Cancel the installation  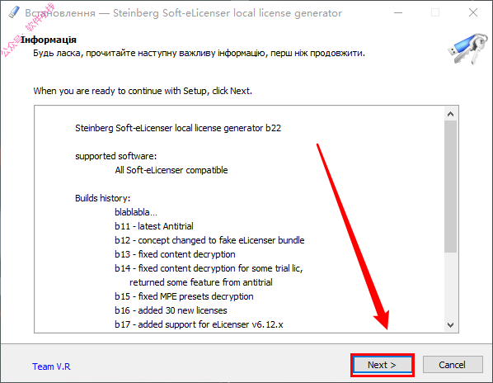(453, 365)
